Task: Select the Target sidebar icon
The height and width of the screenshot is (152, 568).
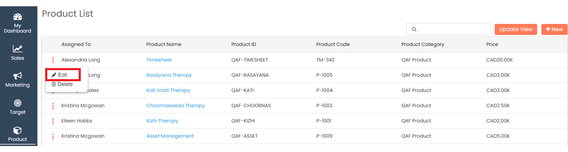Action: tap(17, 103)
